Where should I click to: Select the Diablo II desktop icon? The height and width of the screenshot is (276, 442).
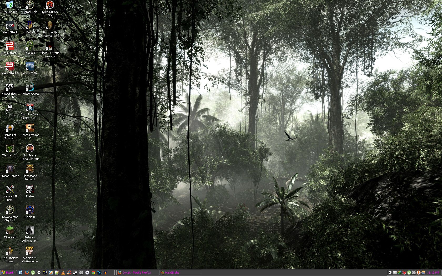pyautogui.click(x=30, y=210)
